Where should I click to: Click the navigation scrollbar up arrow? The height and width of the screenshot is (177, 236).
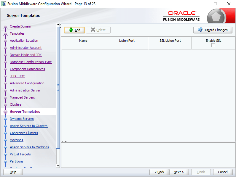coord(58,24)
